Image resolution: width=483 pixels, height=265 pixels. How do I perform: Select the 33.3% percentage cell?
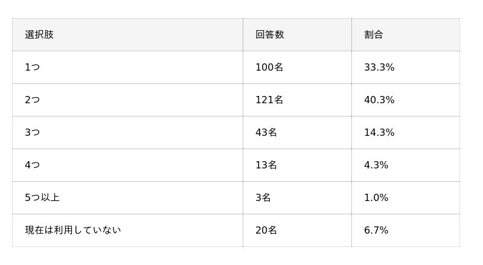click(x=379, y=67)
